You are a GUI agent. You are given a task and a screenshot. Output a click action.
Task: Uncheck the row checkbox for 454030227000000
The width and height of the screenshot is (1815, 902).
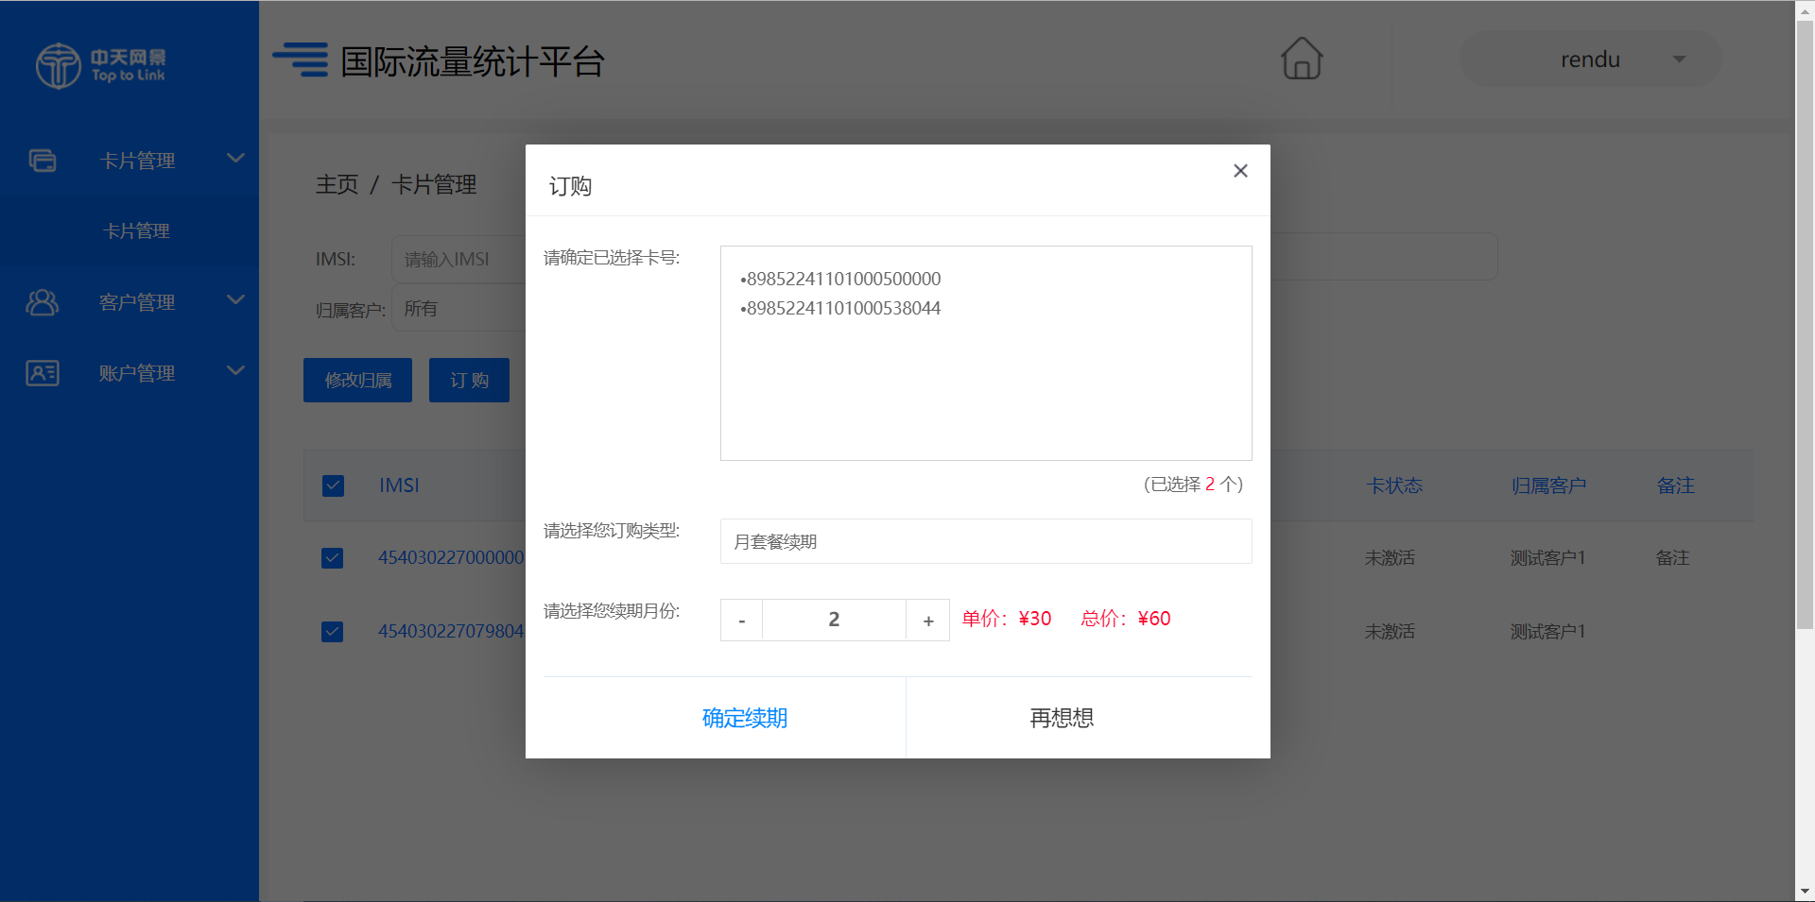point(333,558)
